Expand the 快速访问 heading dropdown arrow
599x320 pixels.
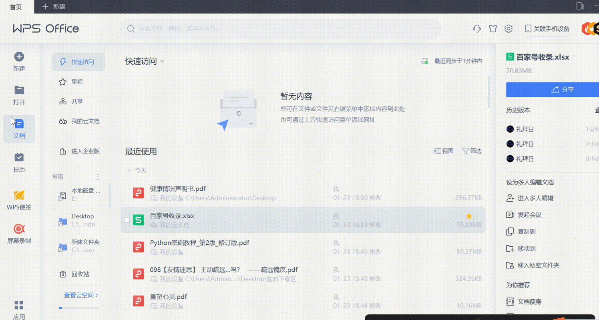click(162, 61)
